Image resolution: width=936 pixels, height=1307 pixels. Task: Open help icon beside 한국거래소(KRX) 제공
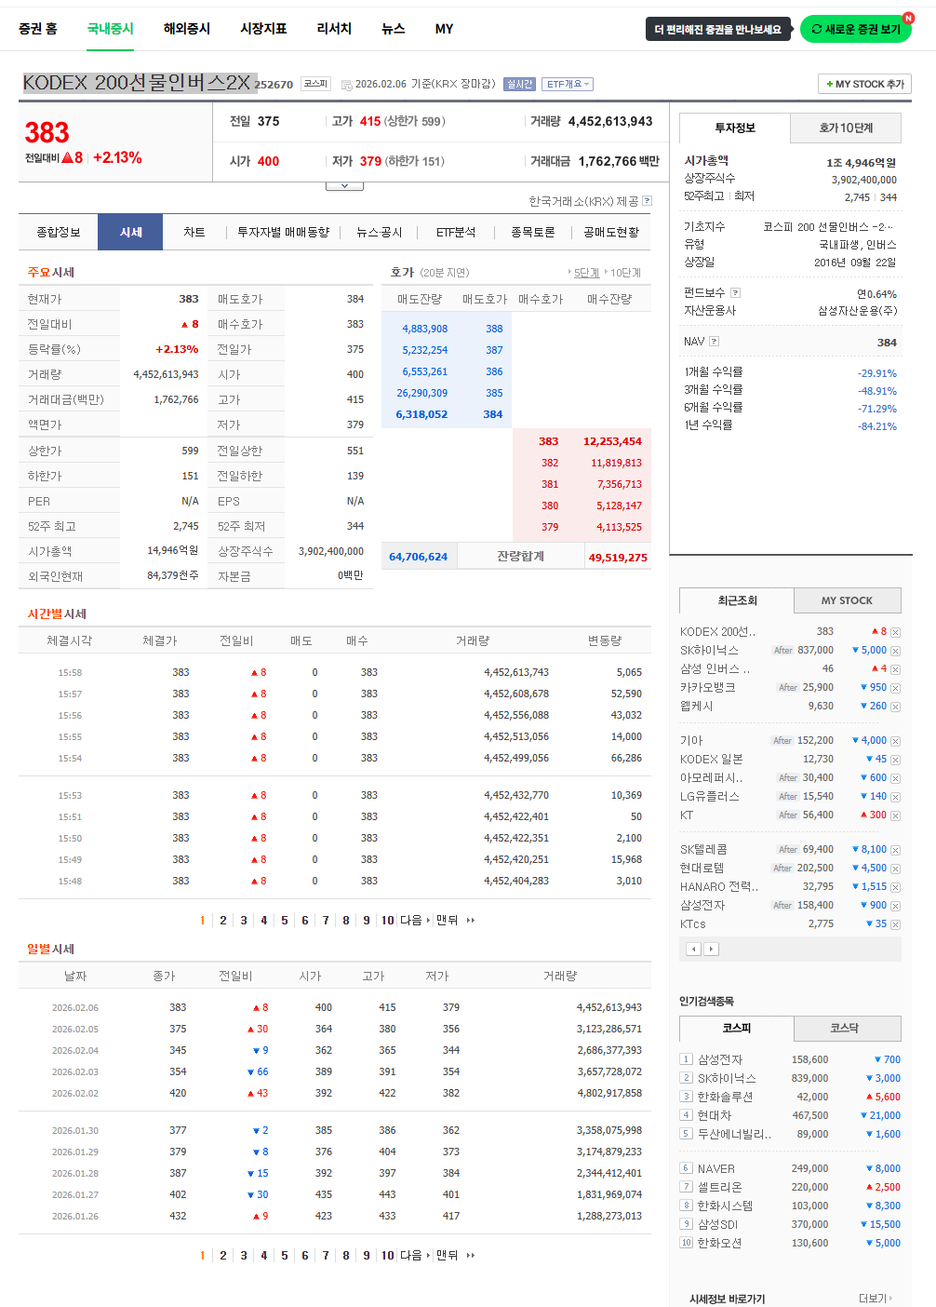tap(647, 201)
